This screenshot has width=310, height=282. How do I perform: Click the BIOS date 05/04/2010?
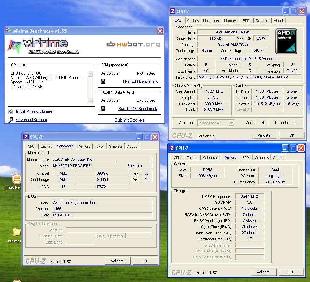point(102,215)
